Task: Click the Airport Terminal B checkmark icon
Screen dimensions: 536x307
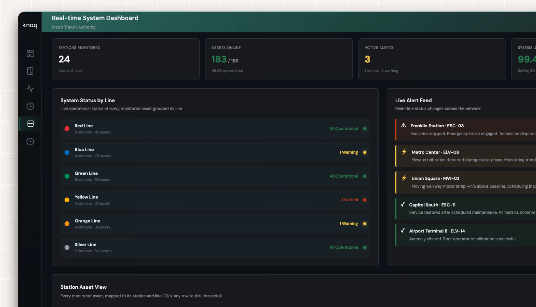Action: (403, 231)
